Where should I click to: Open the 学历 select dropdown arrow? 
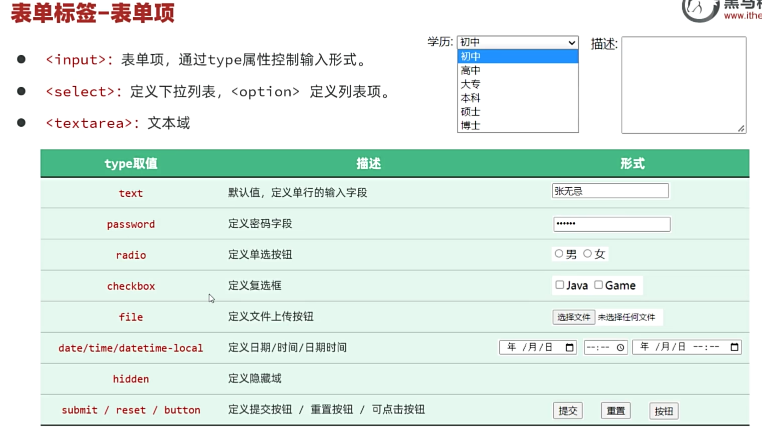click(x=572, y=42)
